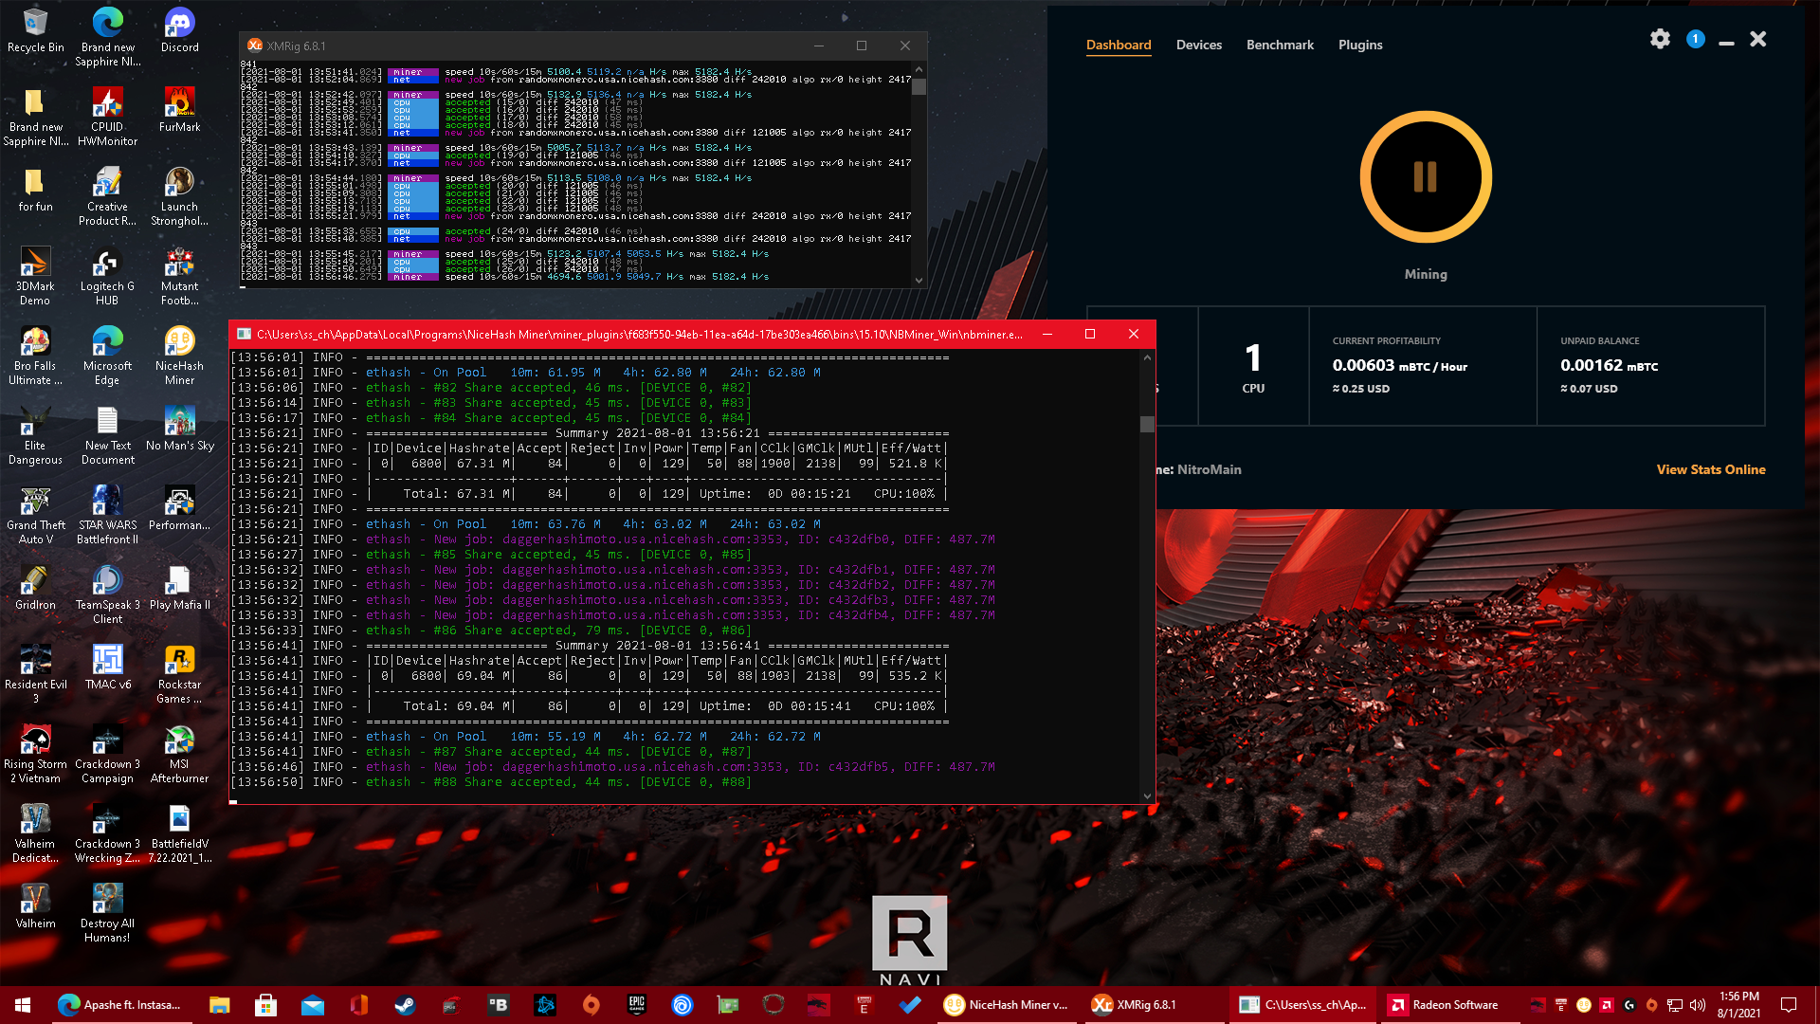
Task: Open the Plugins tab
Action: pyautogui.click(x=1360, y=45)
